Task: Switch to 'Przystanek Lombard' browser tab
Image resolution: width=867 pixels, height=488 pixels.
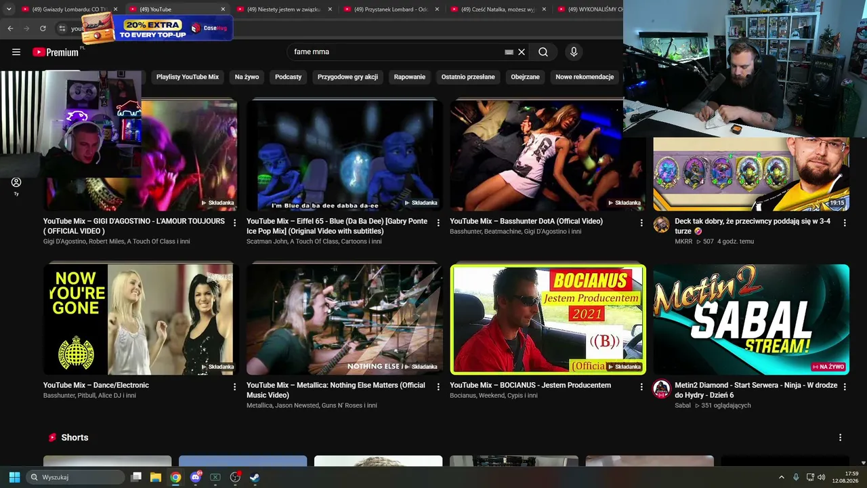Action: (391, 9)
